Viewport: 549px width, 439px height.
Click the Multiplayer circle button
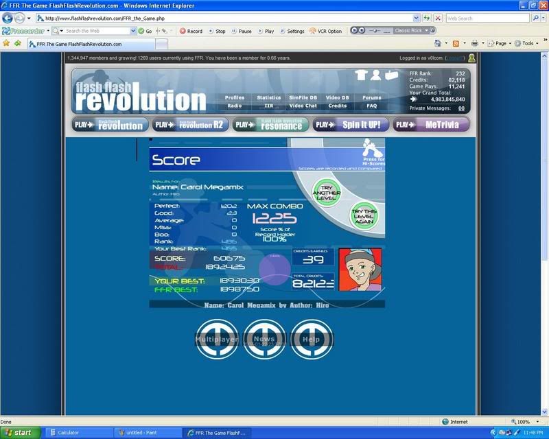217,339
